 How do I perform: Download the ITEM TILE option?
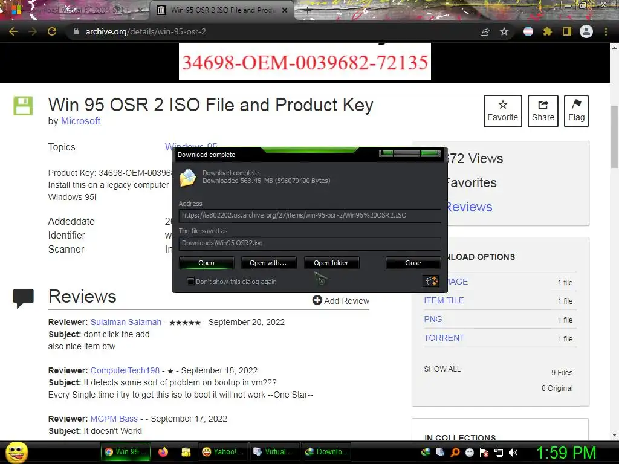[444, 300]
